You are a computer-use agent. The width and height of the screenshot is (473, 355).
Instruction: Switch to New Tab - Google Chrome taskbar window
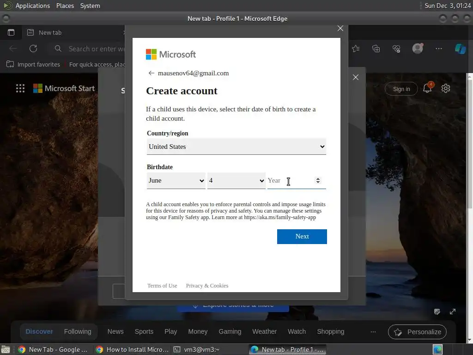pyautogui.click(x=53, y=349)
